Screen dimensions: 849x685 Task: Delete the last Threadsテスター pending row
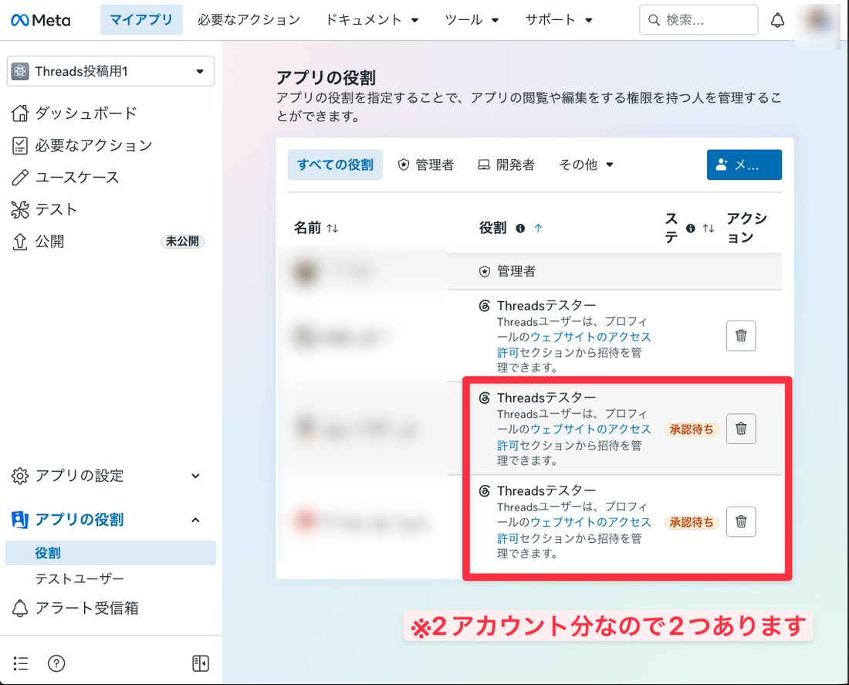(x=741, y=522)
